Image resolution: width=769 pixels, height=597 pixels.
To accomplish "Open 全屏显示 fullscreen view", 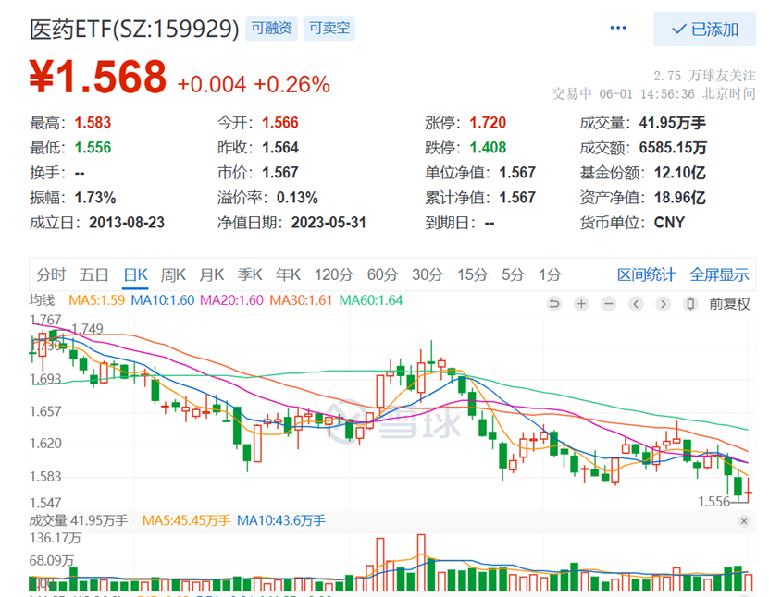I will click(x=719, y=274).
